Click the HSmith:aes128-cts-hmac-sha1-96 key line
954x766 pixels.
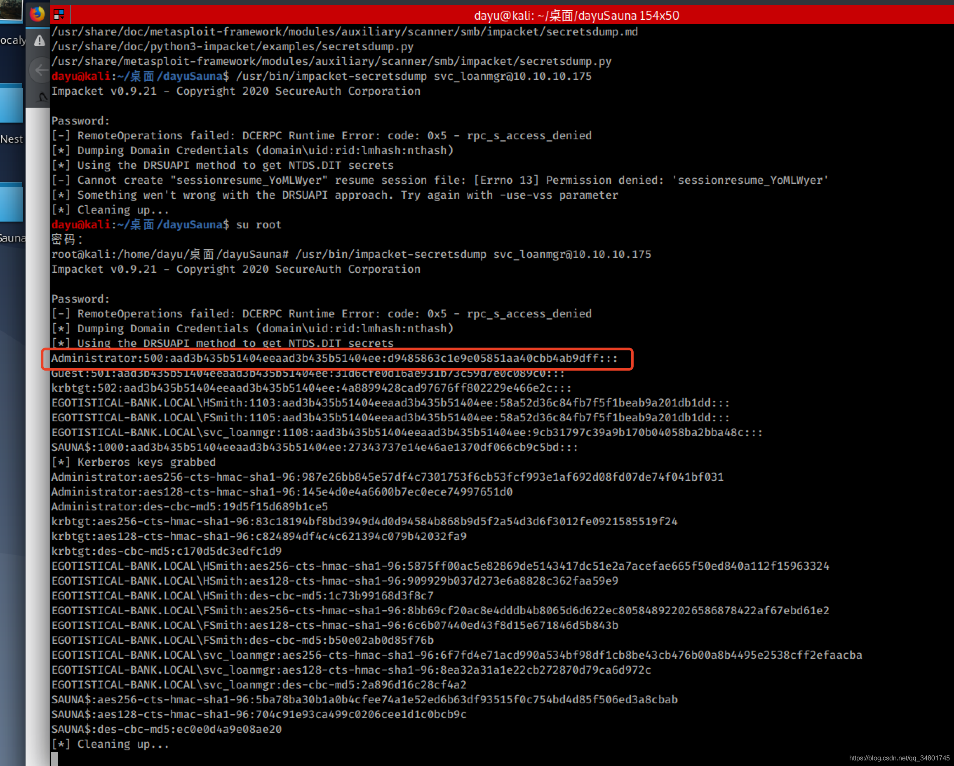pyautogui.click(x=334, y=581)
